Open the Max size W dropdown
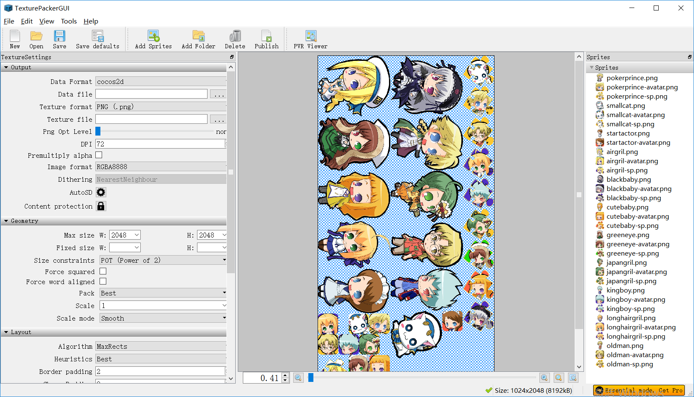 pos(137,235)
